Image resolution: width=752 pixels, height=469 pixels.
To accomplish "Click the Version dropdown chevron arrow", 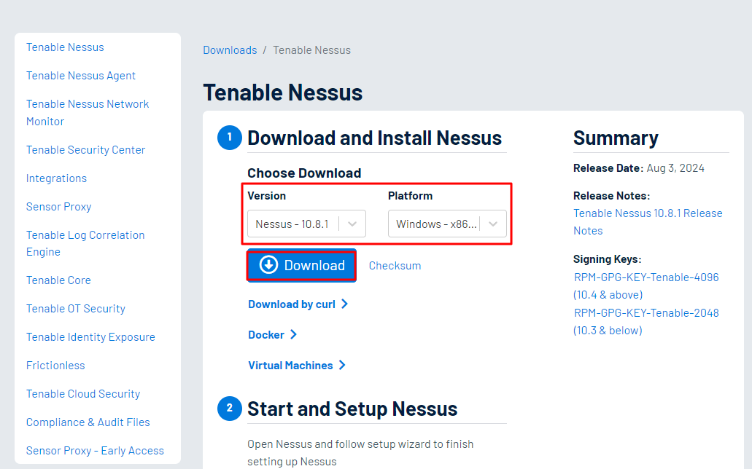I will [352, 224].
